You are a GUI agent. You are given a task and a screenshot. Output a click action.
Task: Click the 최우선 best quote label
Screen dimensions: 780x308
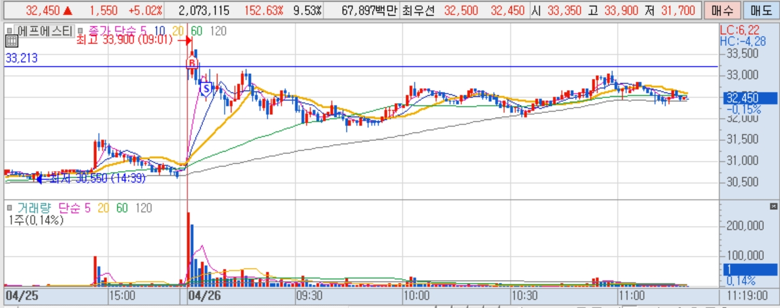coord(418,11)
